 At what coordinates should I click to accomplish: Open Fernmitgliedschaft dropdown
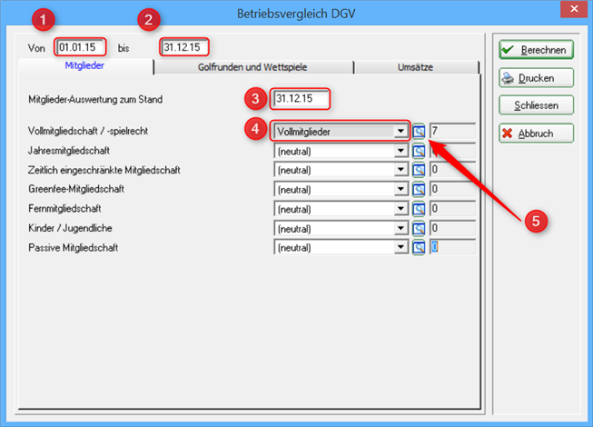[x=400, y=209]
